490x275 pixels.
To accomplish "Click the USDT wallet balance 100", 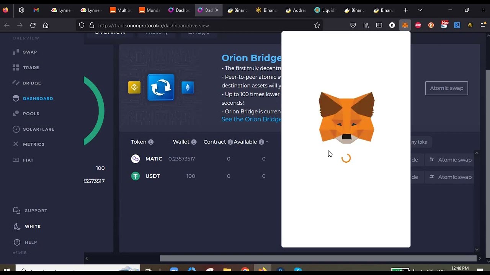I will (191, 176).
